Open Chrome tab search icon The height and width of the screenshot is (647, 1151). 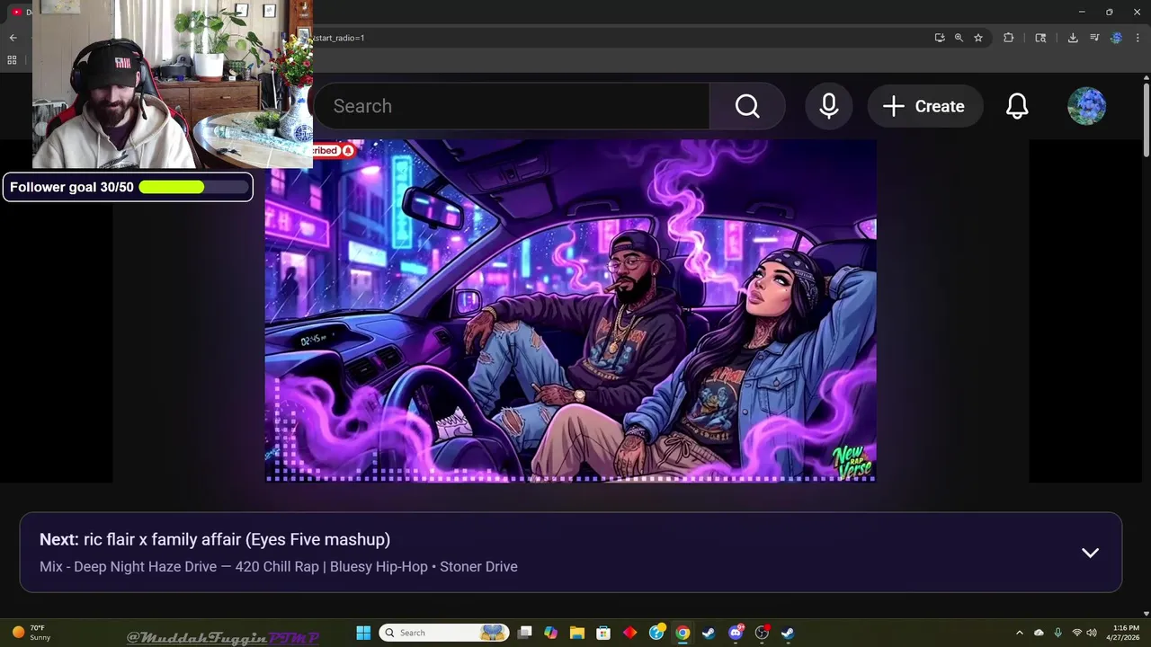point(1040,38)
